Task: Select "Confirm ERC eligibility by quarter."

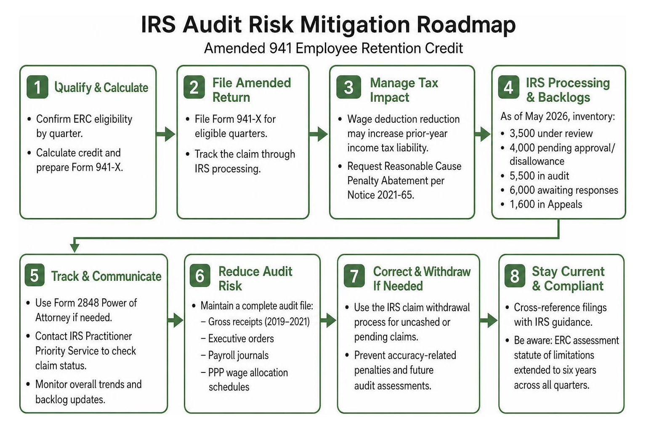Action: pos(84,126)
